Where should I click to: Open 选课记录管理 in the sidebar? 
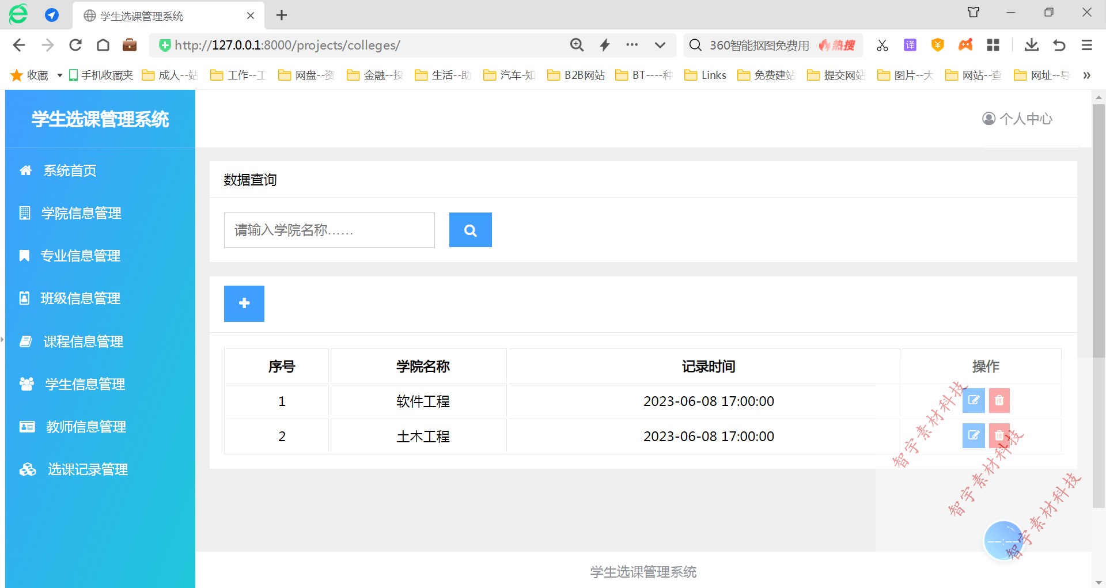click(87, 469)
